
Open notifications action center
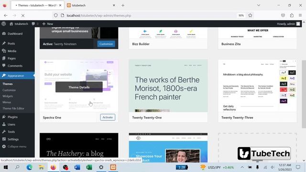pos(298,167)
